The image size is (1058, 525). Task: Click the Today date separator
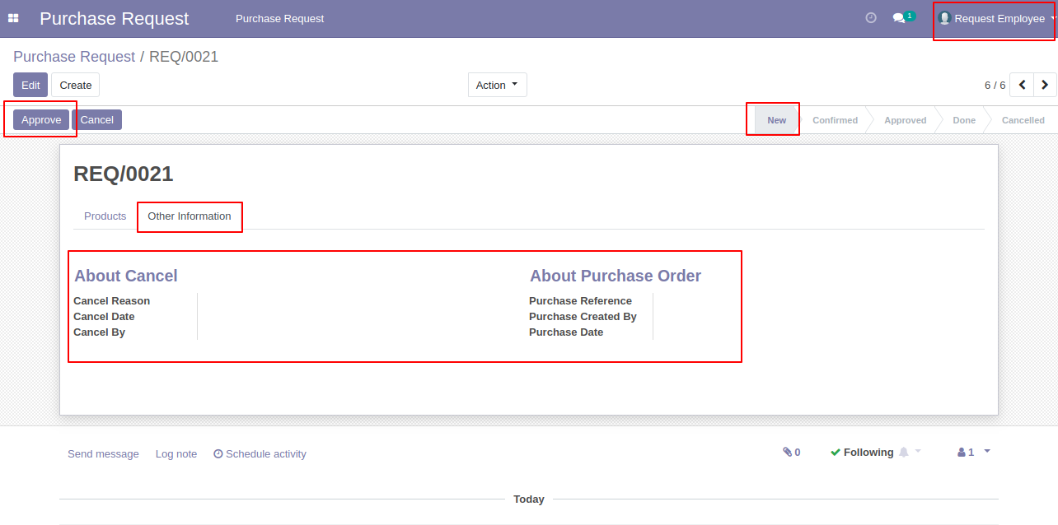pos(529,499)
